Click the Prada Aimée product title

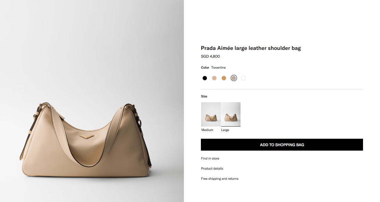pos(251,48)
